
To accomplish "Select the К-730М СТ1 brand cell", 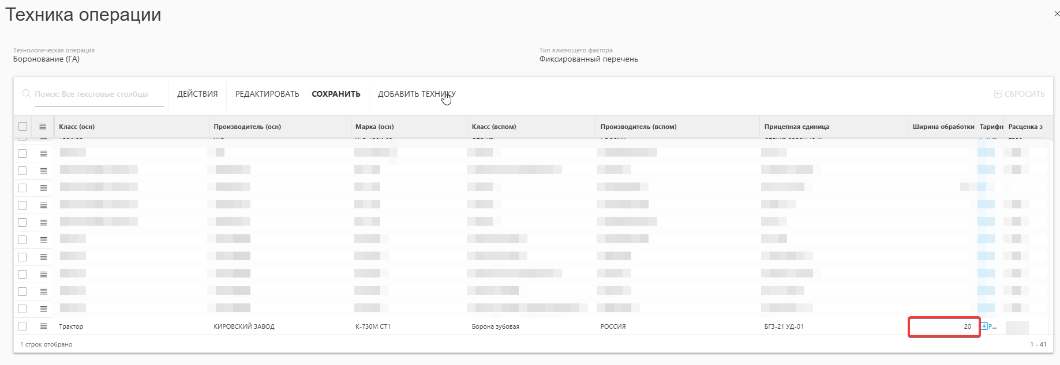I will (x=373, y=326).
